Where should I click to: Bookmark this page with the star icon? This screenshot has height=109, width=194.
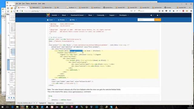click(159, 11)
